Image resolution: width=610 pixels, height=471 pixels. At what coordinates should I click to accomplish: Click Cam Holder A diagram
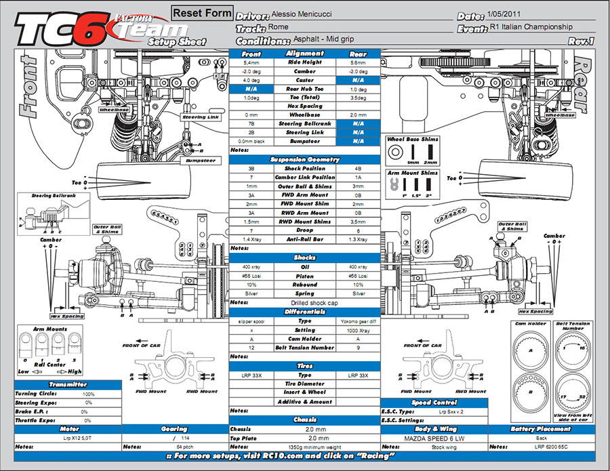531,350
